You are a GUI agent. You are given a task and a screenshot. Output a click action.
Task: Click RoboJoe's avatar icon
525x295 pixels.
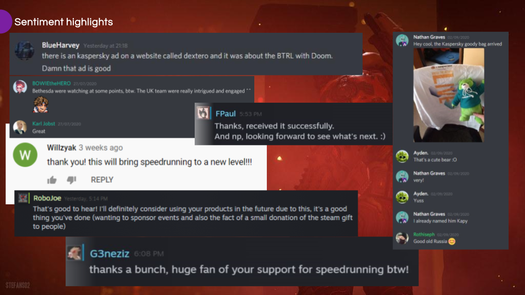(23, 198)
